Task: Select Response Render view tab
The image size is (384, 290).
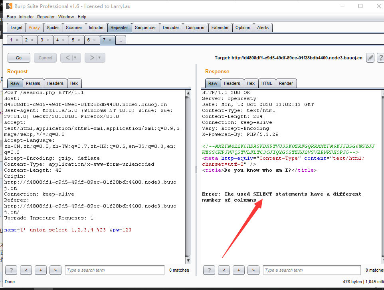Action: [x=286, y=83]
